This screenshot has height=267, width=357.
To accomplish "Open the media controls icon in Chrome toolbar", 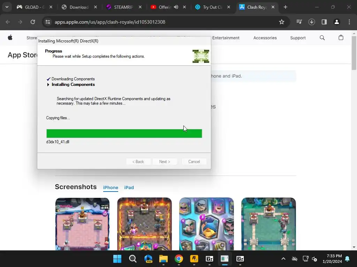I will pos(299,22).
